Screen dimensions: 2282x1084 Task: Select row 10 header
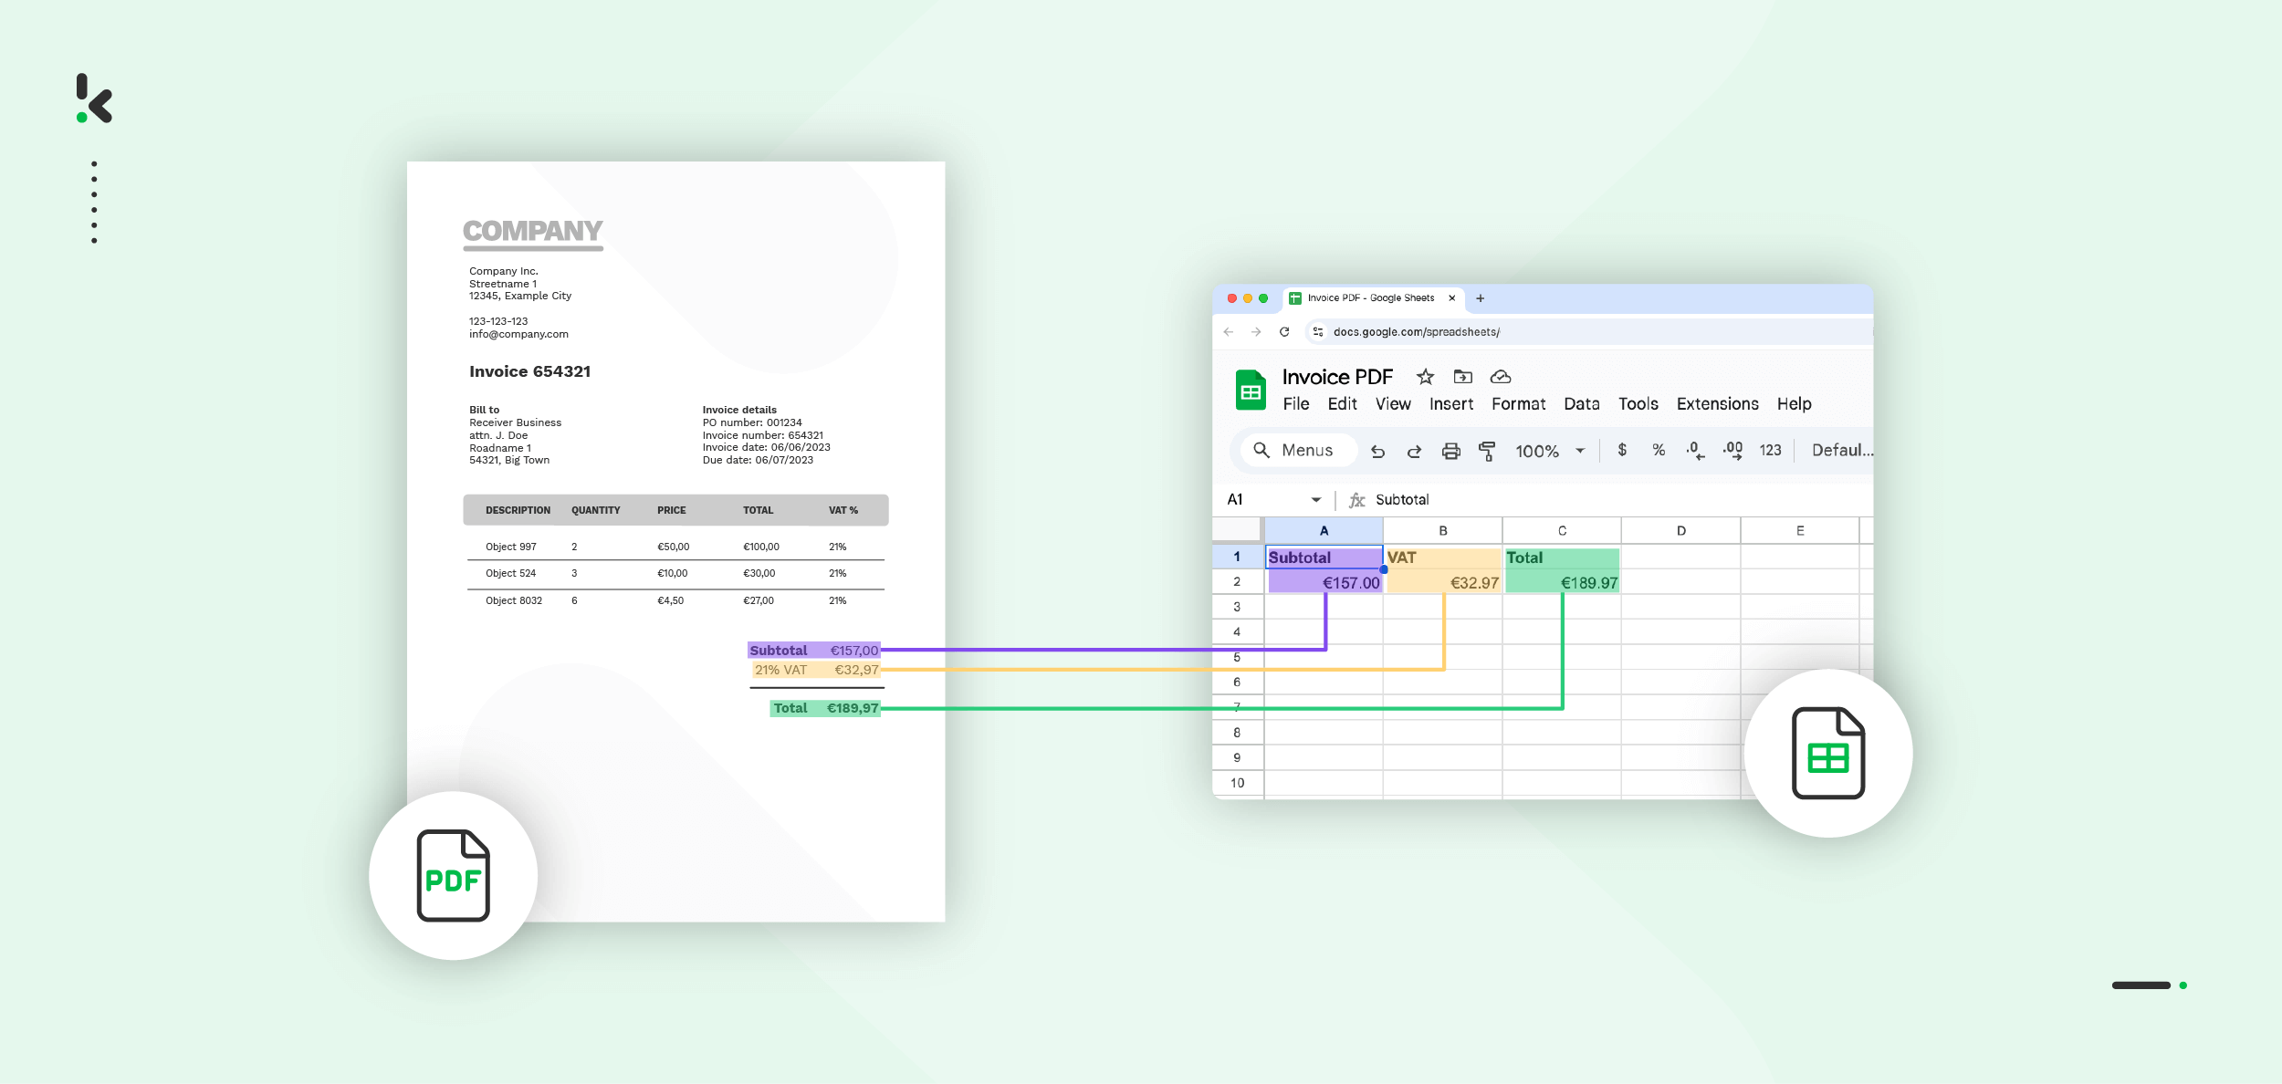click(x=1238, y=783)
